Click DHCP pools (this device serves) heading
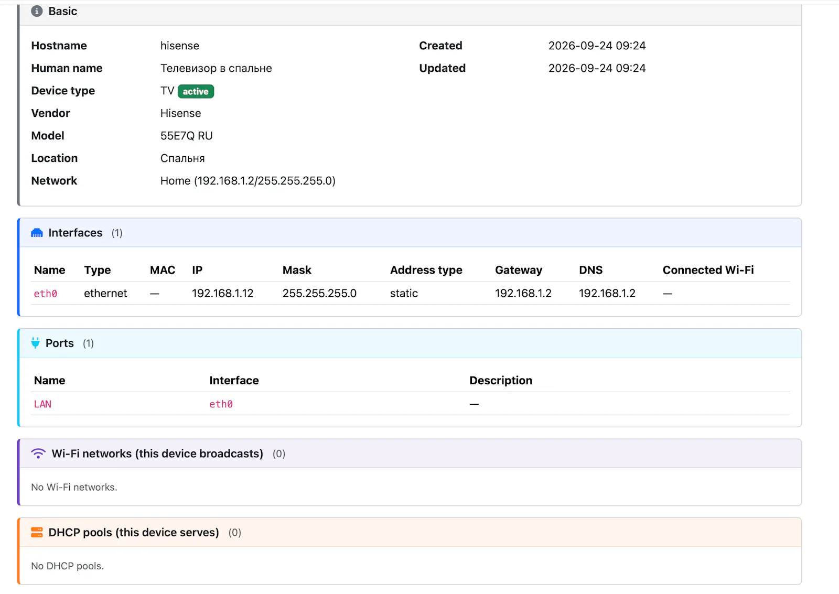 [134, 532]
